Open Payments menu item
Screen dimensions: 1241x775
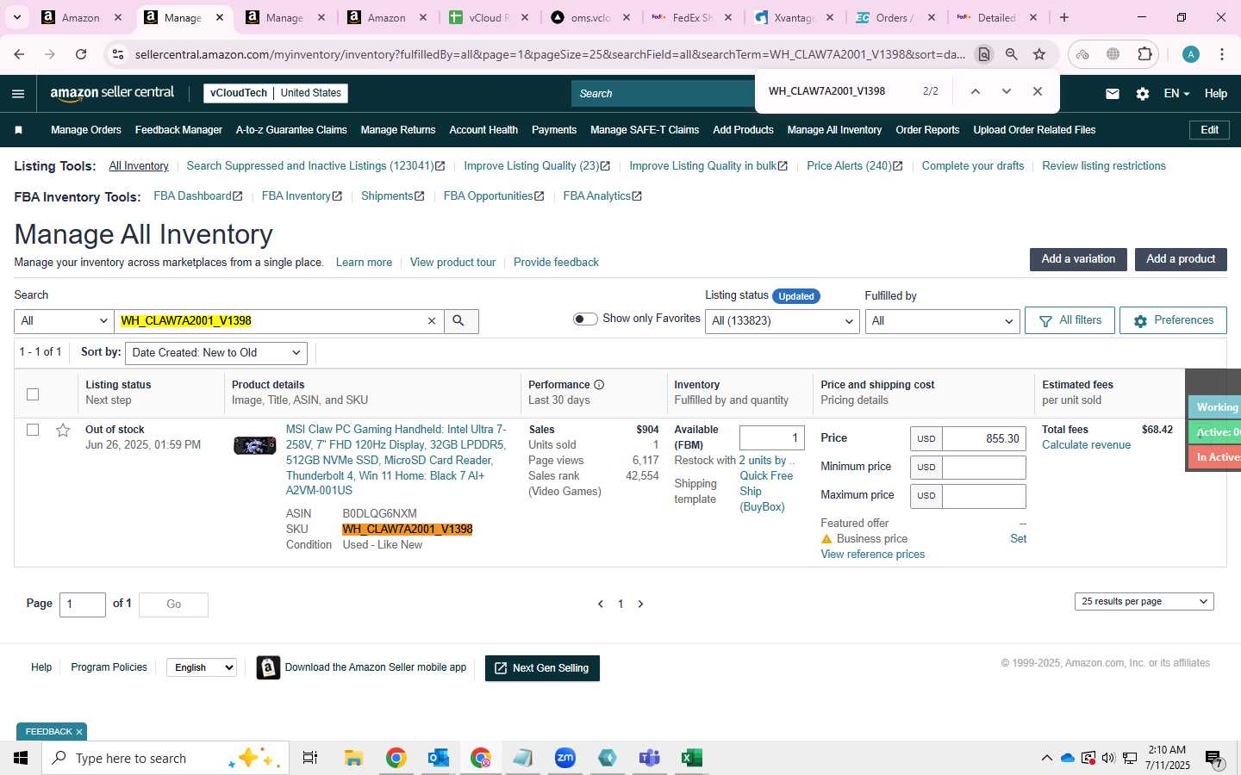[x=554, y=130]
